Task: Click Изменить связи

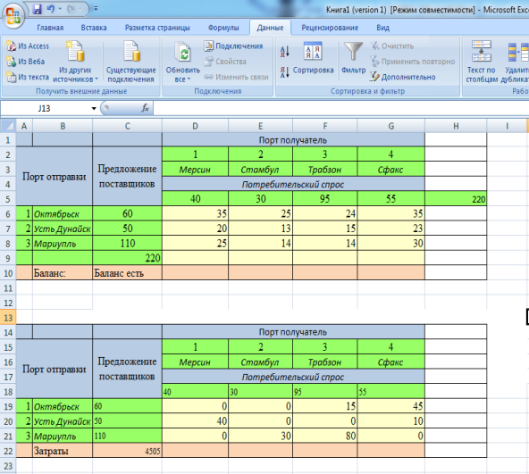Action: point(236,77)
